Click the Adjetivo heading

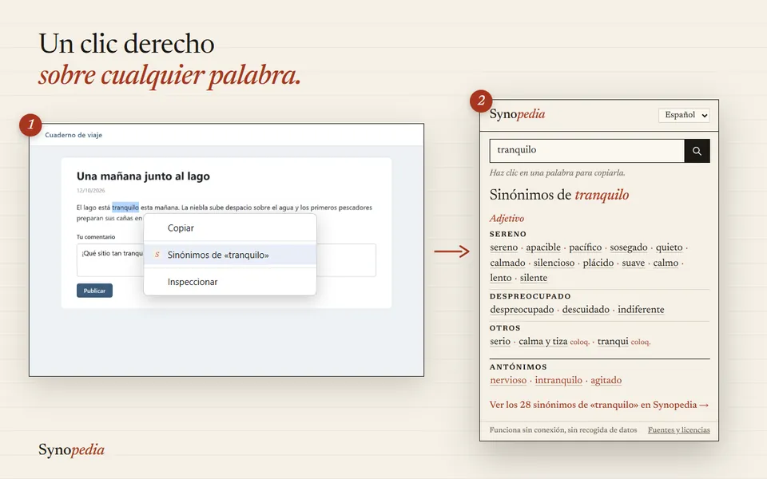pos(507,219)
